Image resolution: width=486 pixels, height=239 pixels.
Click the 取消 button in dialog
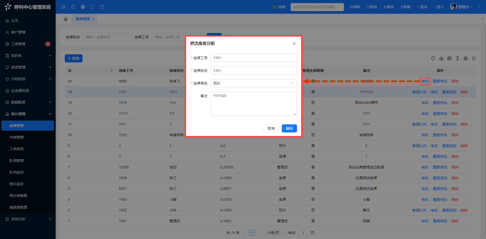(271, 128)
